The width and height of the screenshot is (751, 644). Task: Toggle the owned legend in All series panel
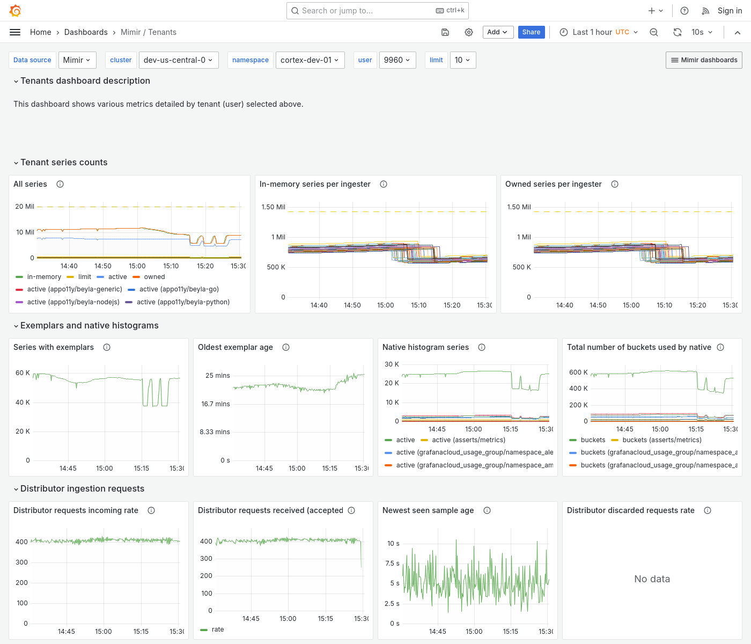(x=154, y=276)
